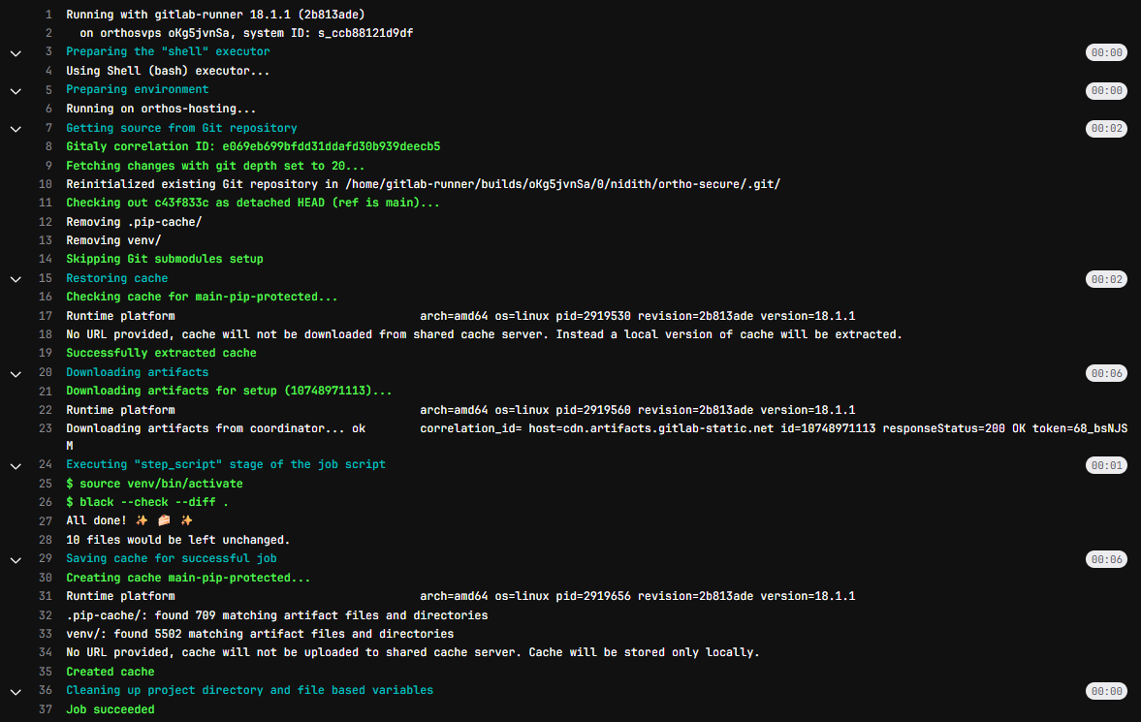1141x722 pixels.
Task: Open line number 10 link
Action: click(46, 184)
